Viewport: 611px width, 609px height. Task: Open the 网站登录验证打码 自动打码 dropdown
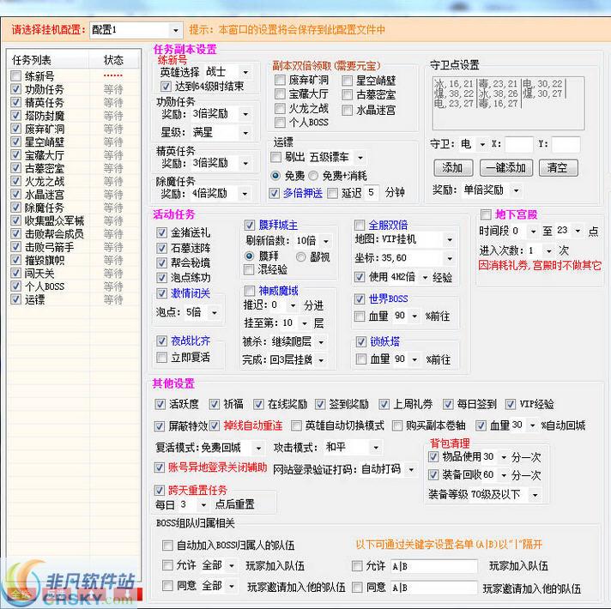[x=388, y=469]
